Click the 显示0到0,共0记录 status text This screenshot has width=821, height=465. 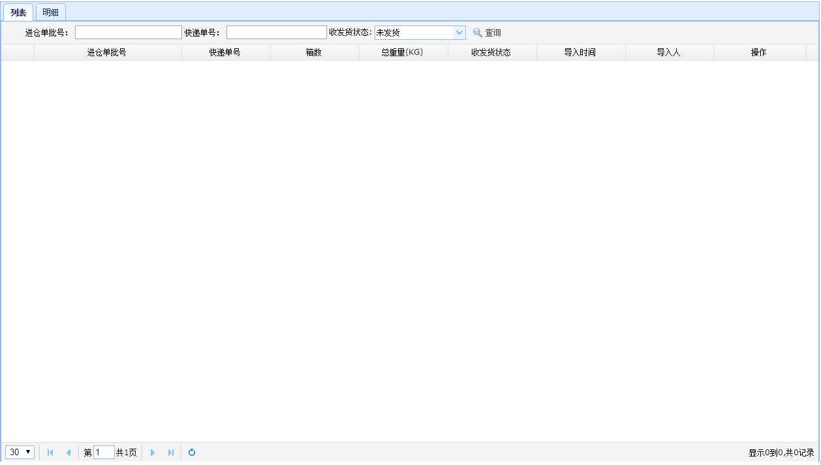coord(781,453)
